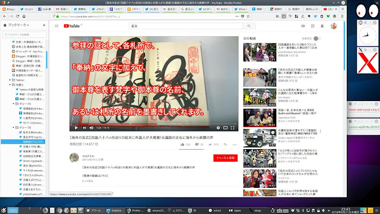Screen dimensions: 380x214
Task: Bookmark this page with the star
Action: [x=248, y=16]
